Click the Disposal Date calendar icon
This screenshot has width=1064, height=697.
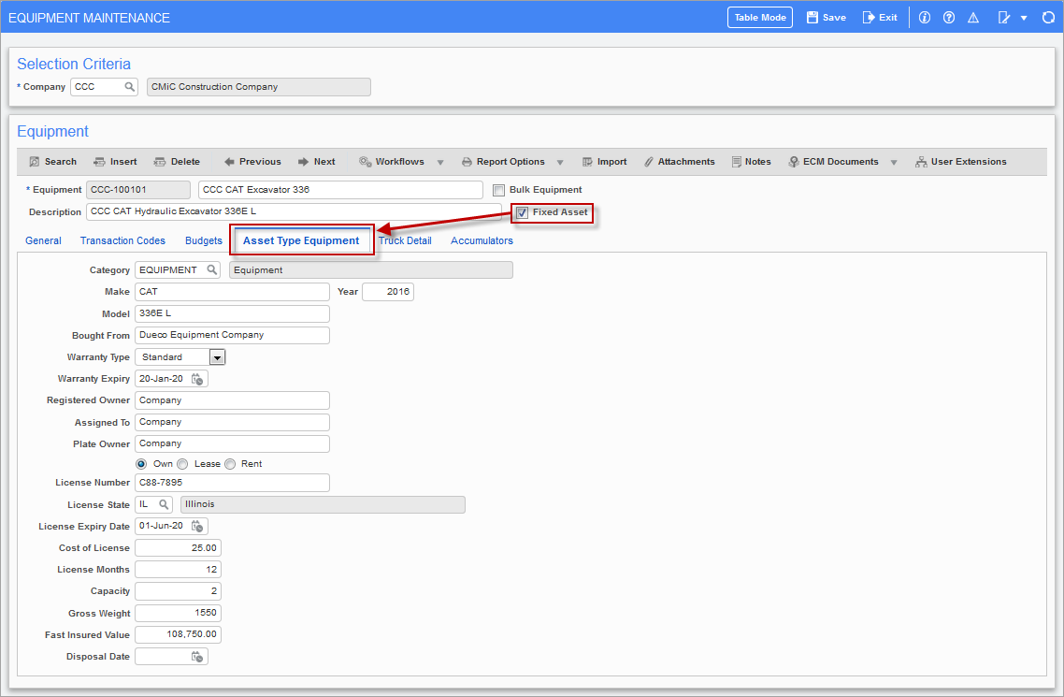click(197, 657)
